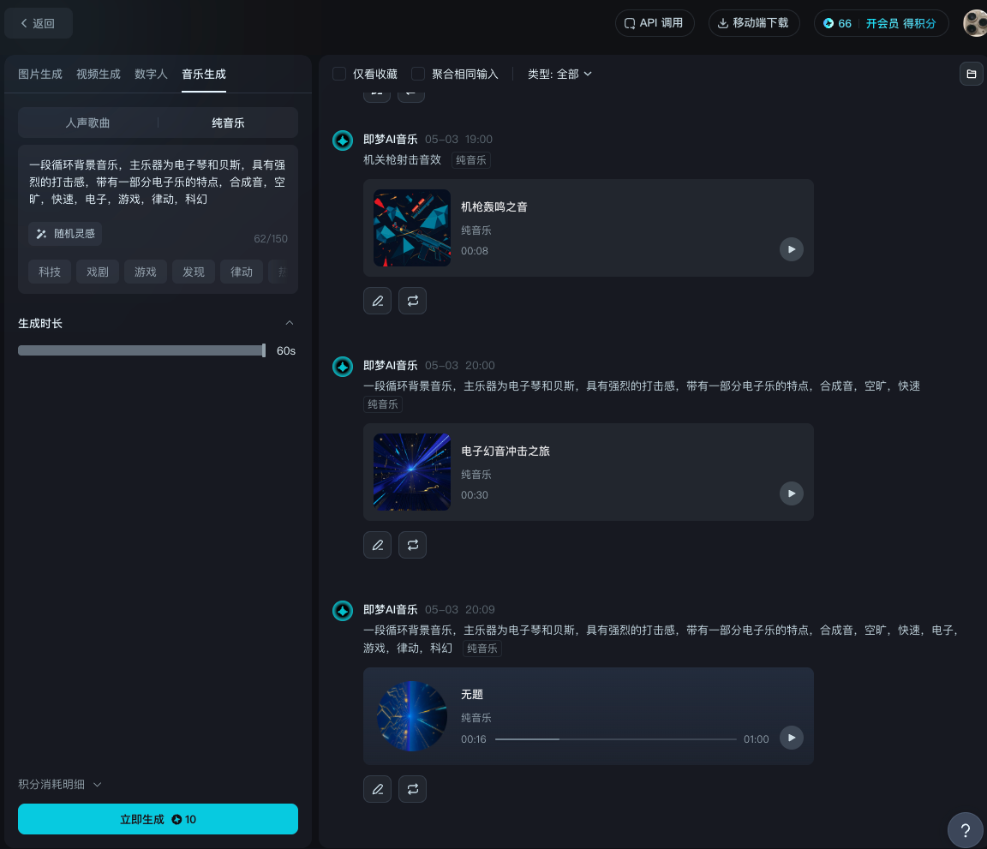Play the 无题 track
The width and height of the screenshot is (987, 849).
[x=792, y=738]
